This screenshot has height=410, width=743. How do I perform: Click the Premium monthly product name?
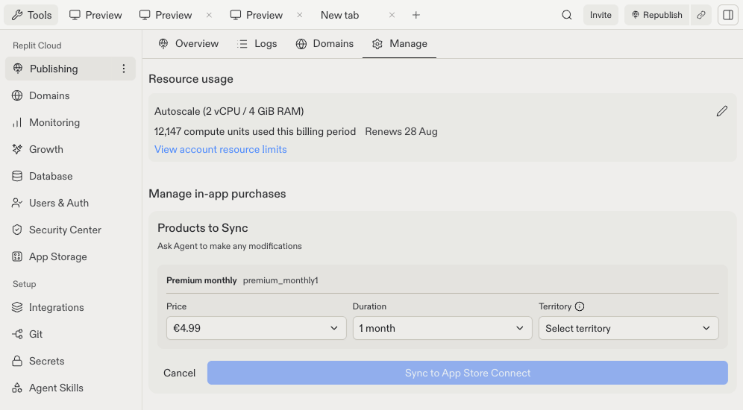[201, 280]
